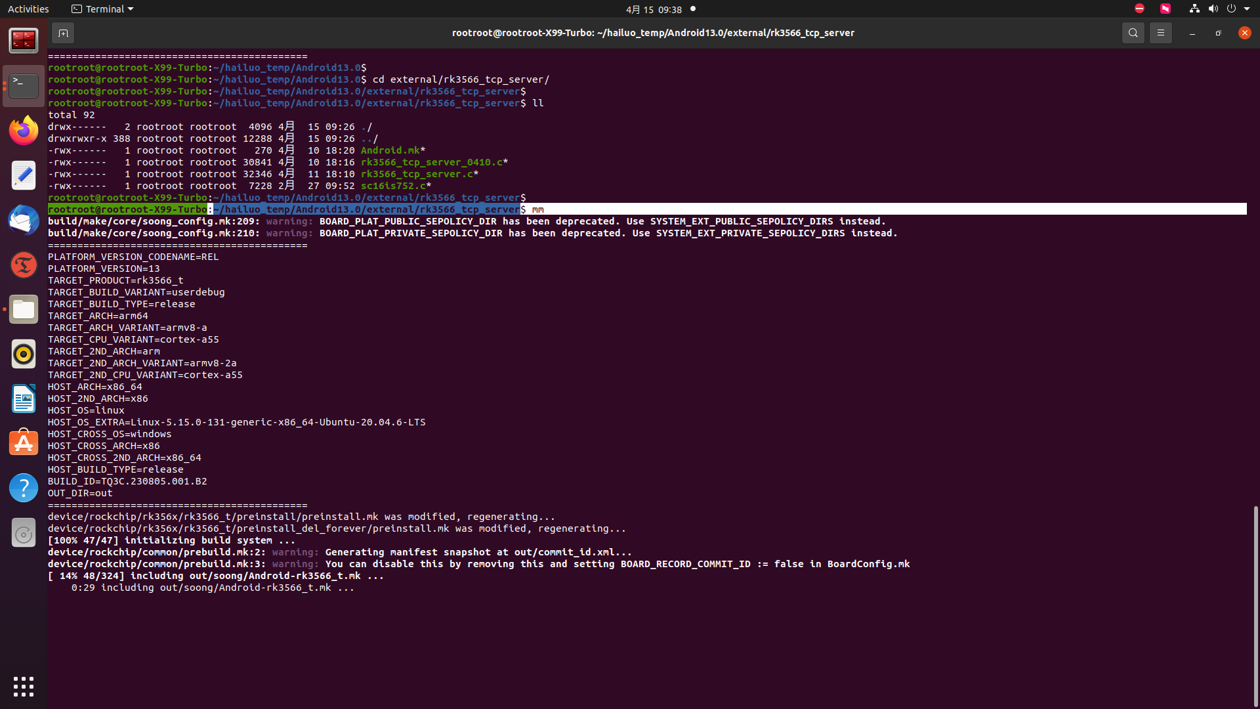Screen dimensions: 1260x709
Task: Open the clock and calendar panel
Action: pos(653,9)
